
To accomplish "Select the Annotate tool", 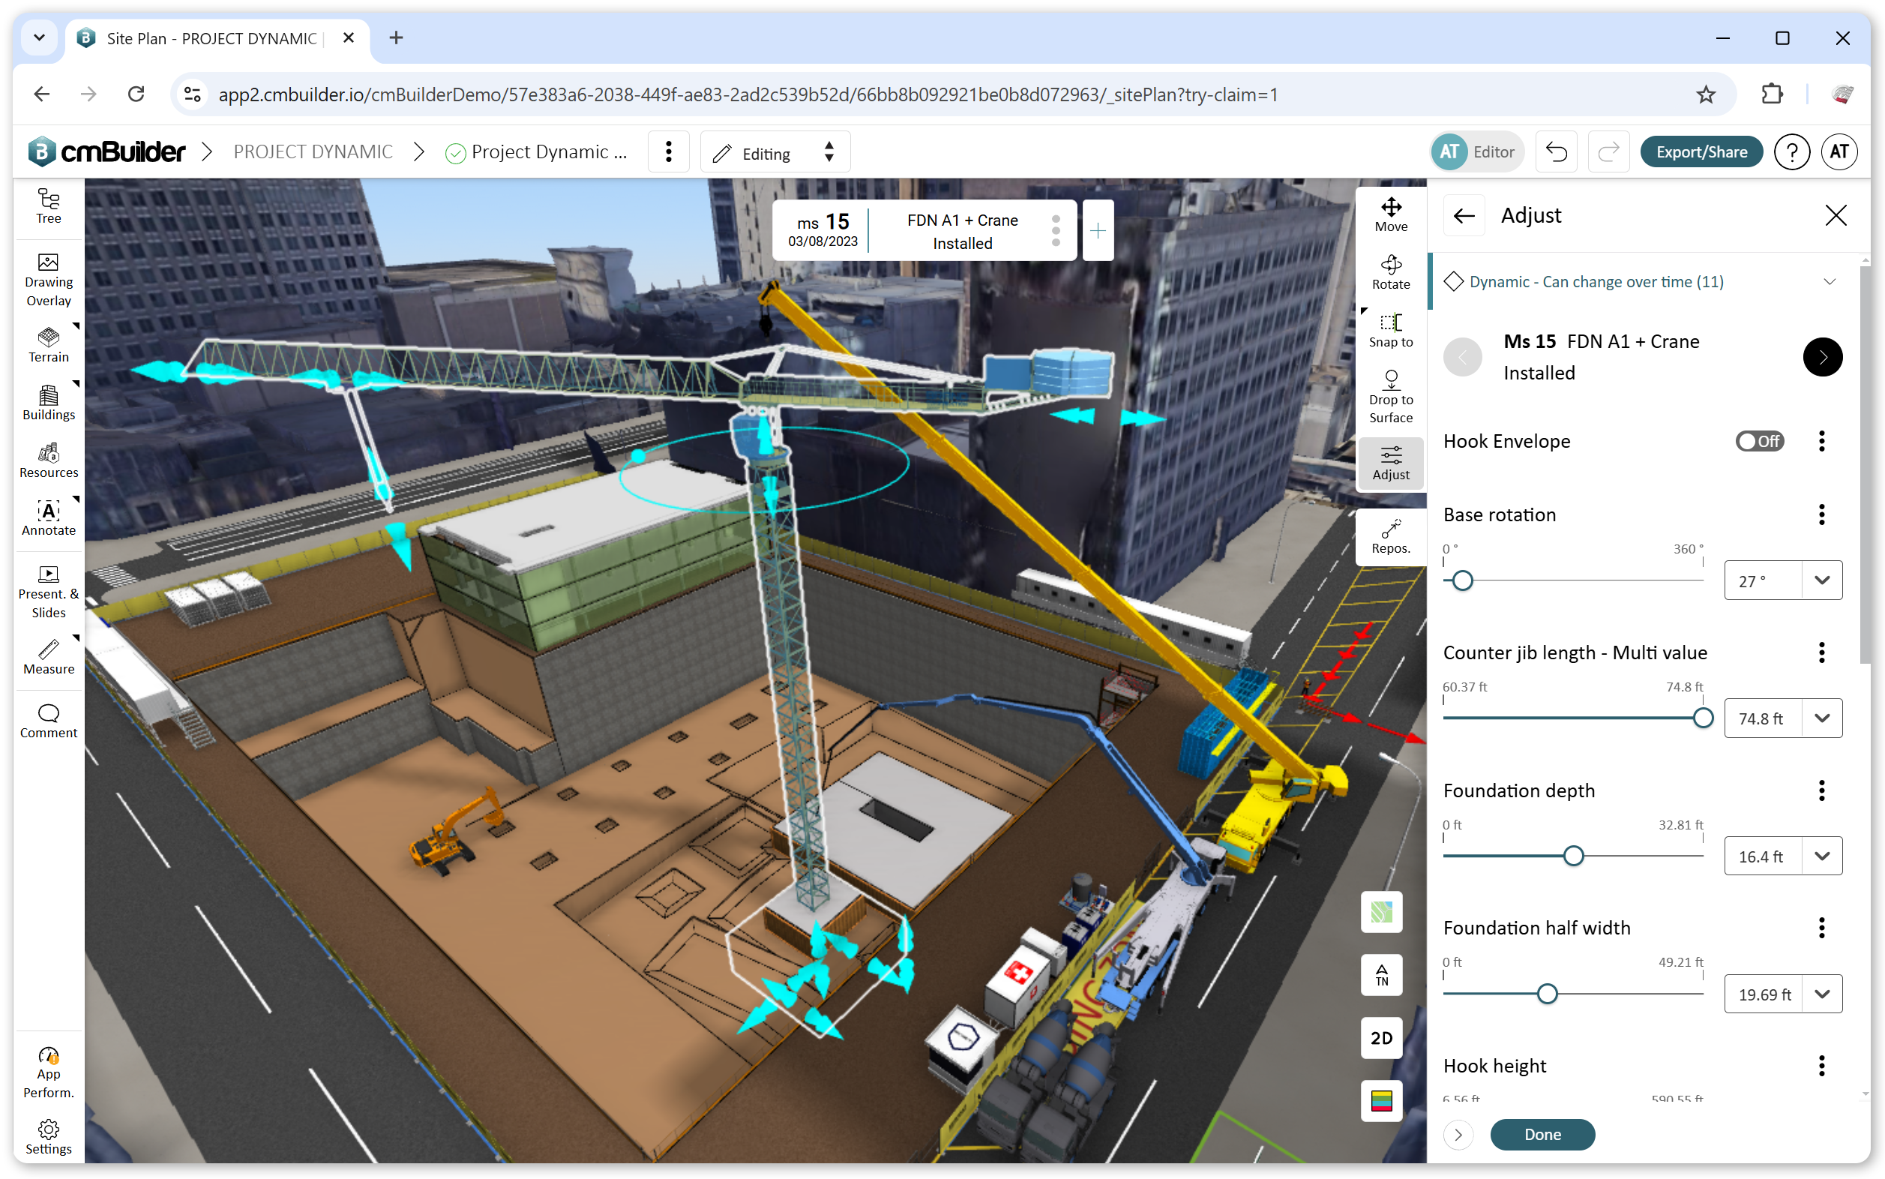I will coord(48,518).
